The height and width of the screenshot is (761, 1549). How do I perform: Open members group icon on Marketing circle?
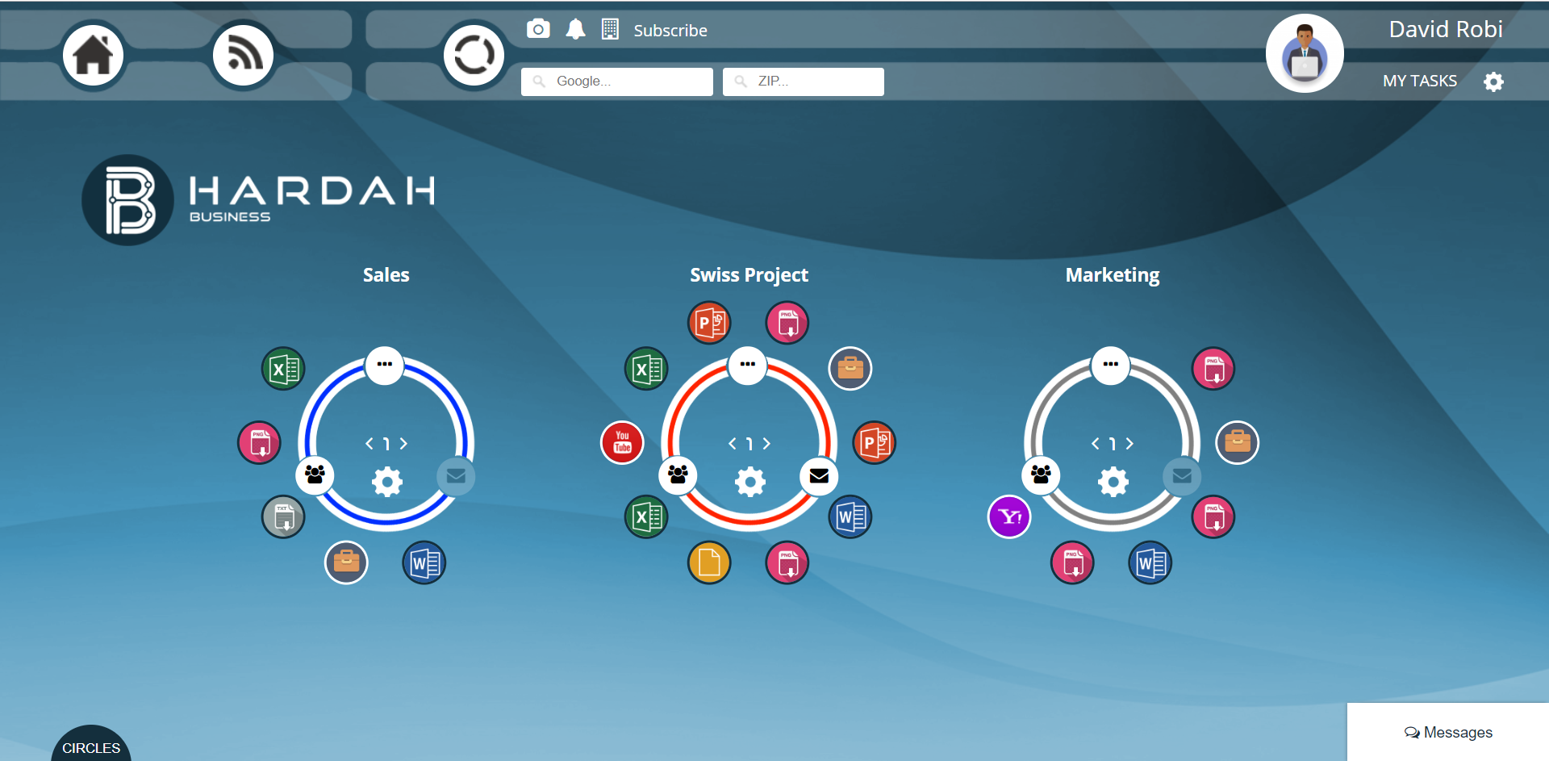[1041, 475]
